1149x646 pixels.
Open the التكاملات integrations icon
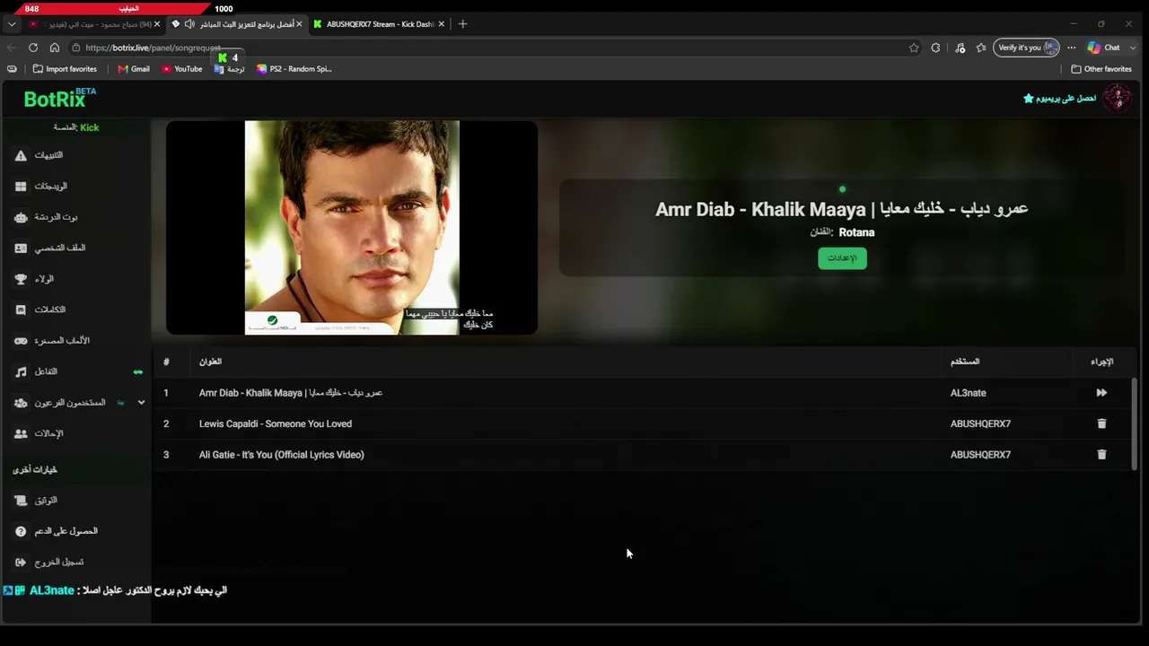point(21,310)
